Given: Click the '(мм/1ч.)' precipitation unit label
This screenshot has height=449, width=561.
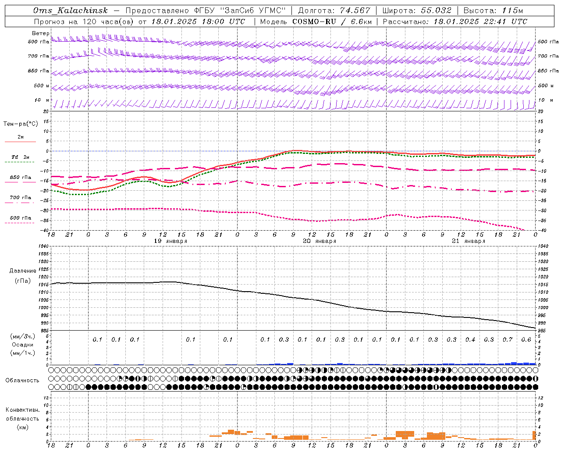Looking at the screenshot, I should (23, 353).
